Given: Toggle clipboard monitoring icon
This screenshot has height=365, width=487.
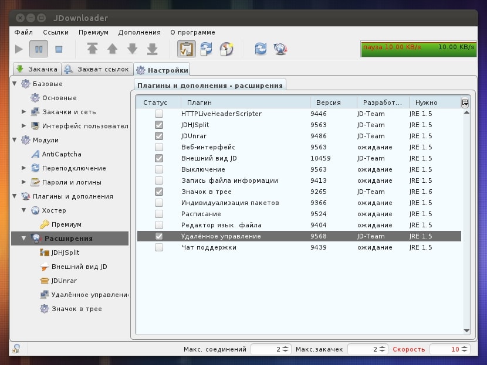Looking at the screenshot, I should point(187,49).
